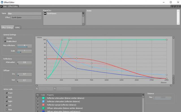Check the Floor active wall option

(7, 109)
